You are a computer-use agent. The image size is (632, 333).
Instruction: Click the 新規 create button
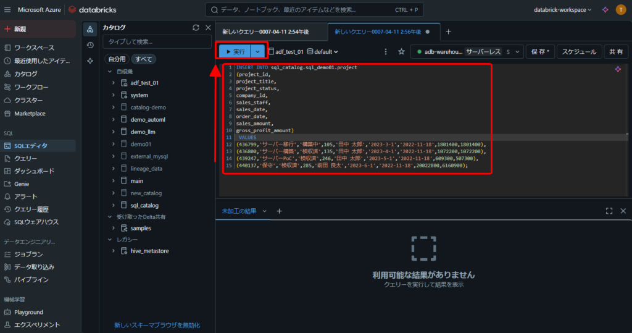pyautogui.click(x=38, y=29)
